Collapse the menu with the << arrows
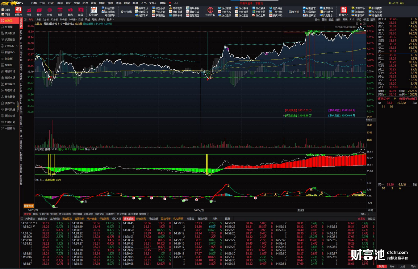The image size is (418, 269). click(x=176, y=3)
